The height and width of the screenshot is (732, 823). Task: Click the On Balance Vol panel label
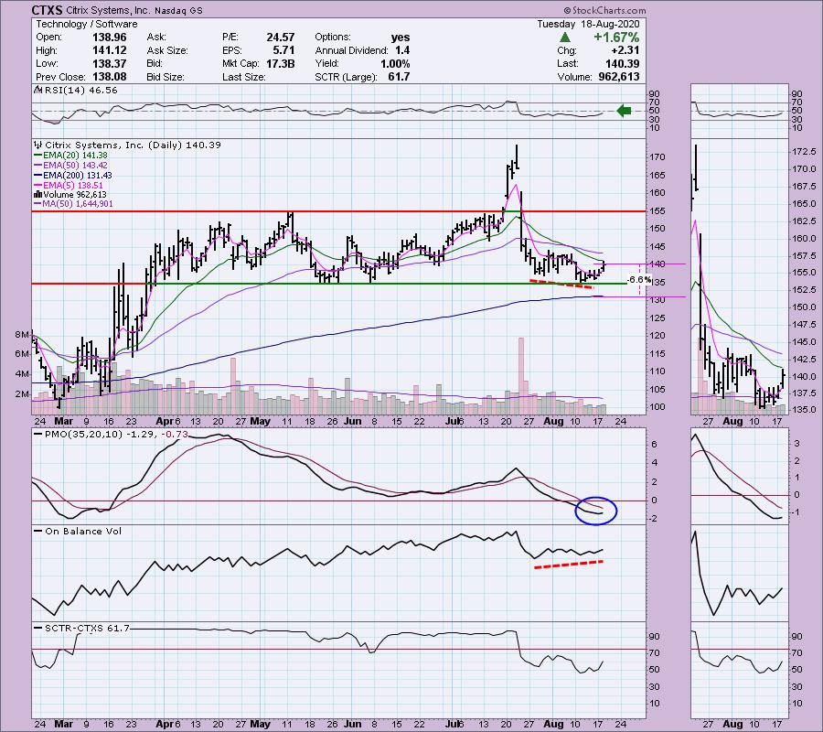pyautogui.click(x=83, y=531)
